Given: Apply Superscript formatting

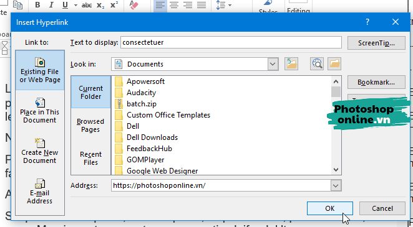Looking at the screenshot, I should [x=114, y=5].
